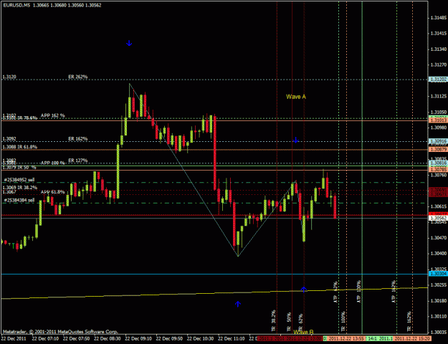This screenshot has width=448, height=344.
Task: Select the blue up arrow on the yellow trendline
Action: tap(303, 290)
